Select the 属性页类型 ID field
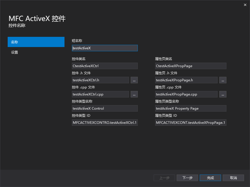Screen dimensions: 250x187 pos(190,122)
